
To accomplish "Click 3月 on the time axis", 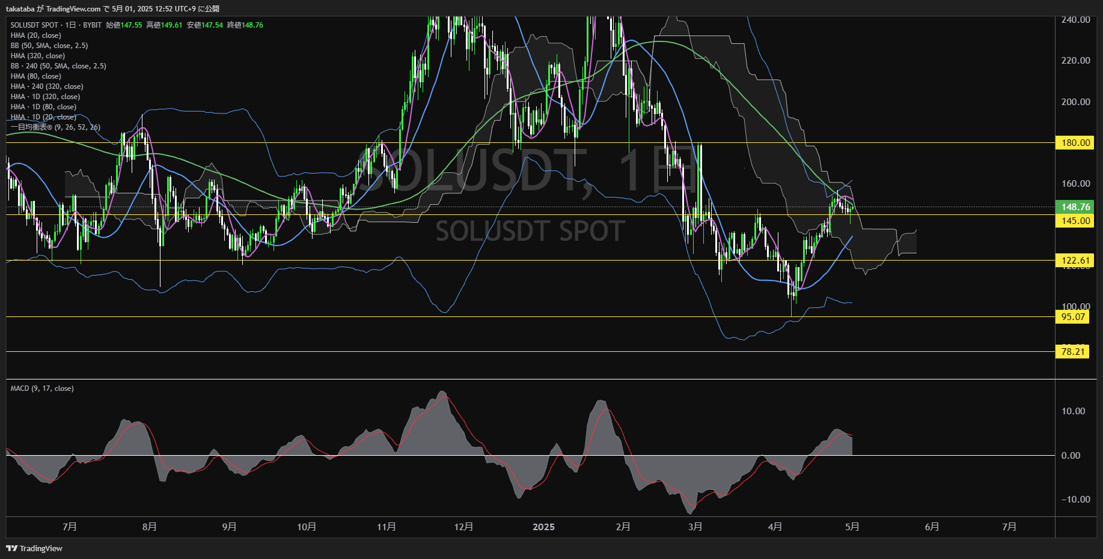I will (x=695, y=527).
